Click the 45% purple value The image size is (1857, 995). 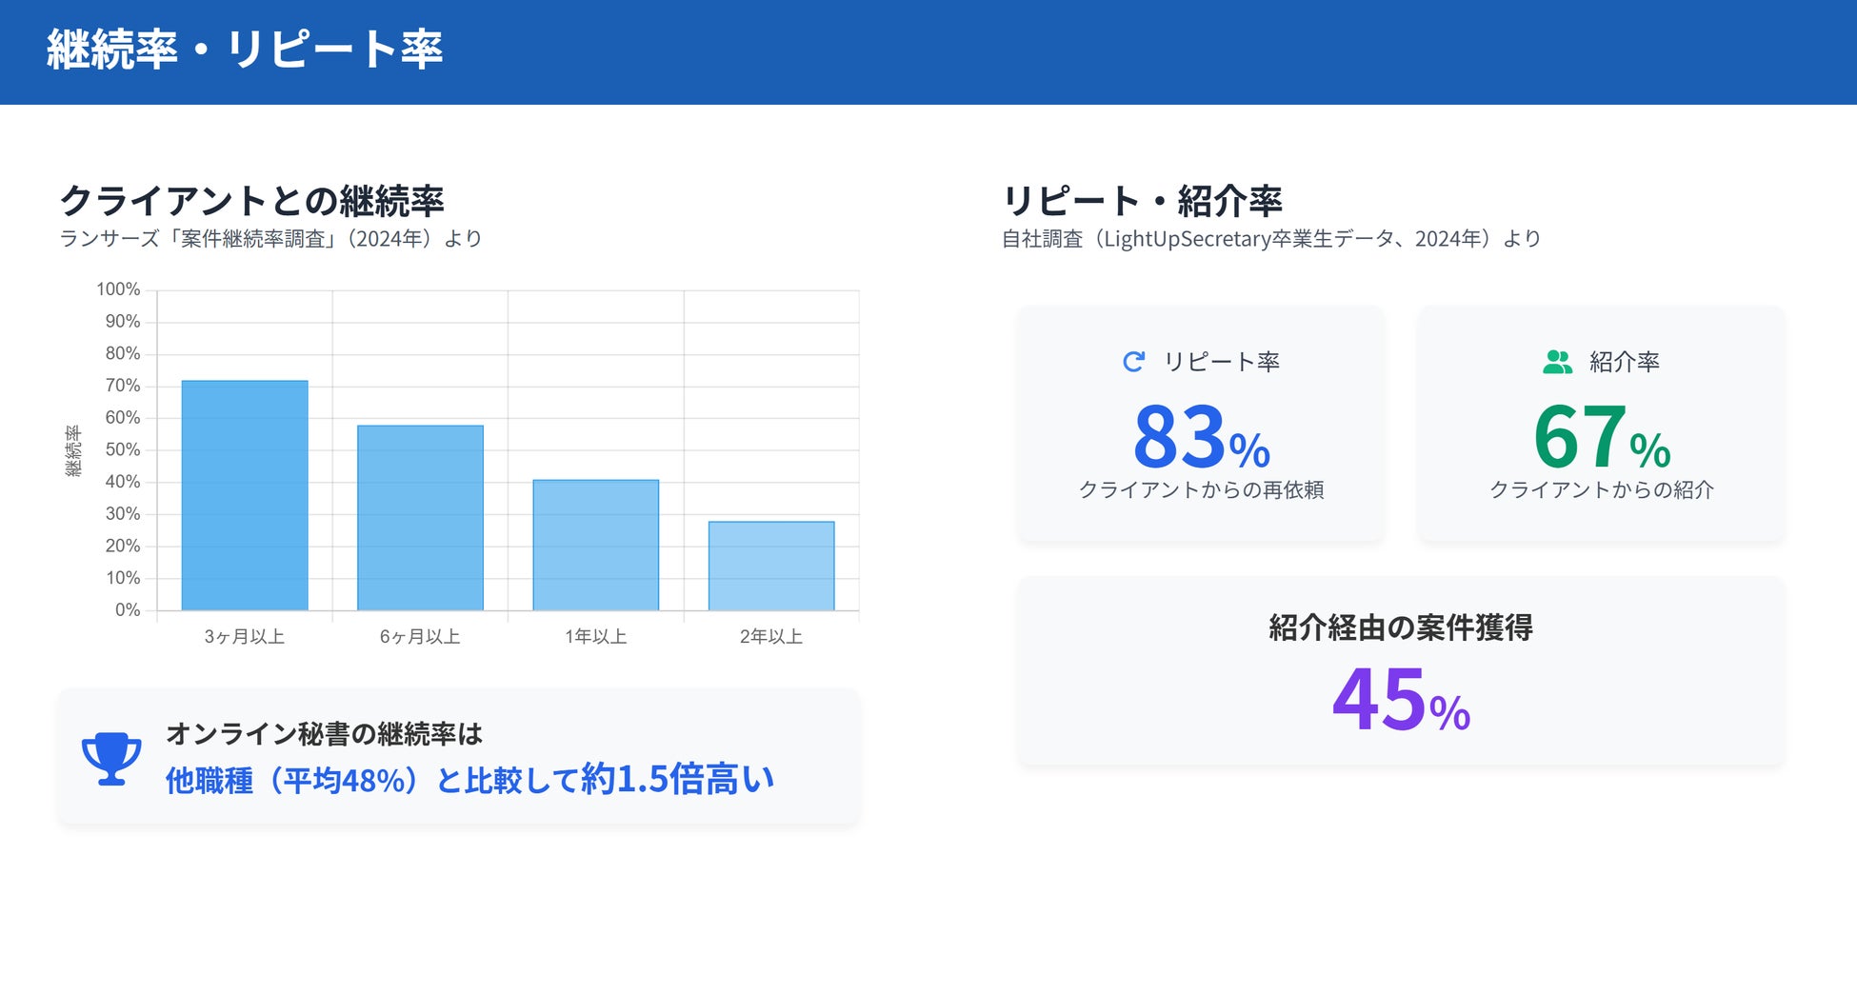[1401, 701]
